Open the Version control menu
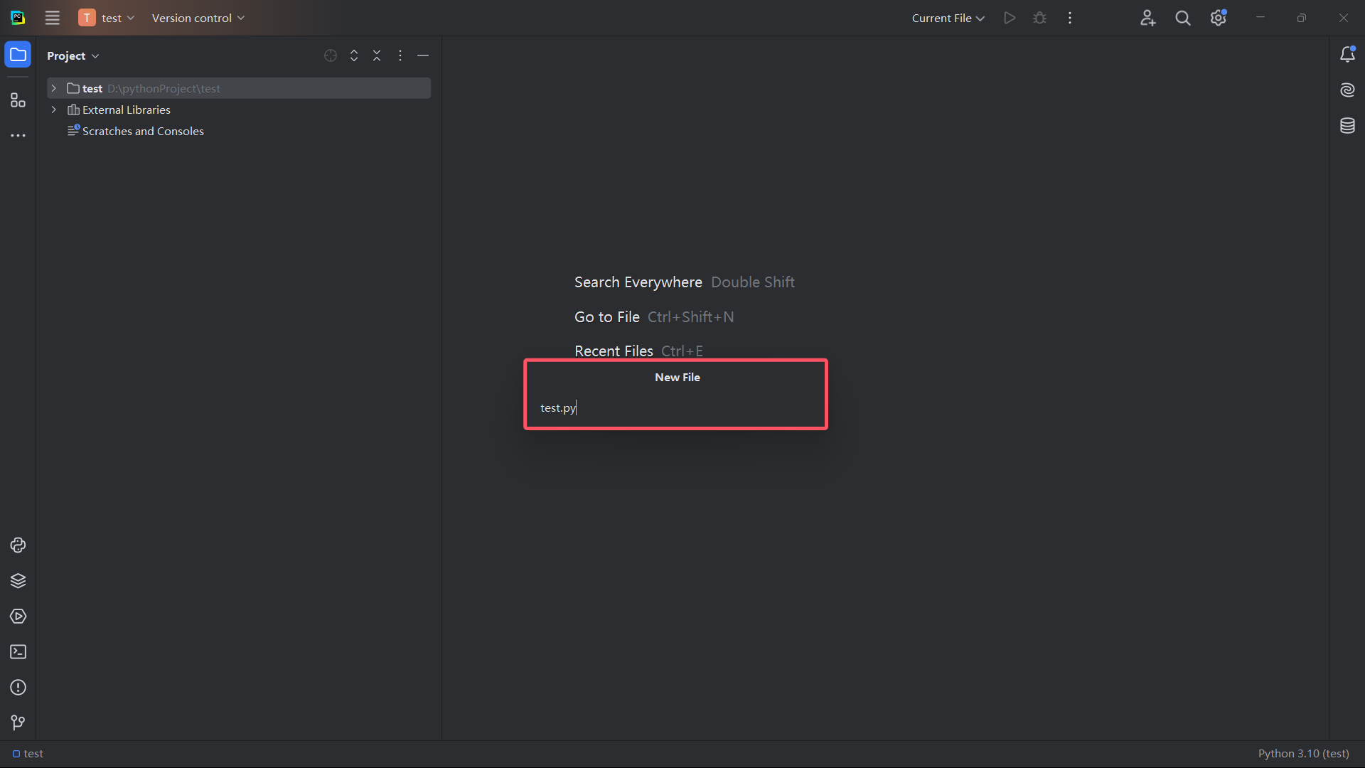The height and width of the screenshot is (768, 1365). coord(198,18)
